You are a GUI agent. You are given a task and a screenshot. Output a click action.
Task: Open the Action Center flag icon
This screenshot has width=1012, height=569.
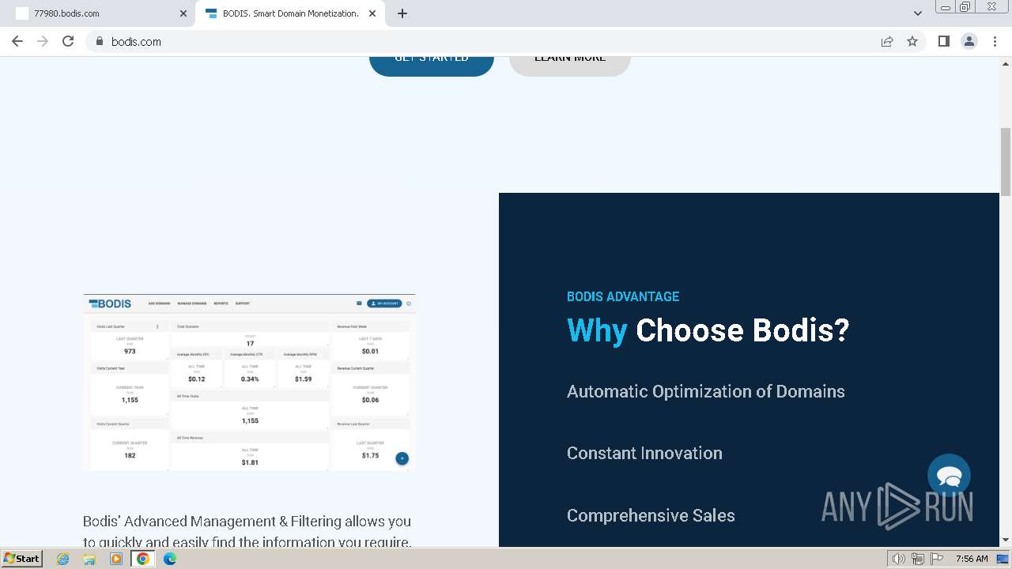pos(937,559)
